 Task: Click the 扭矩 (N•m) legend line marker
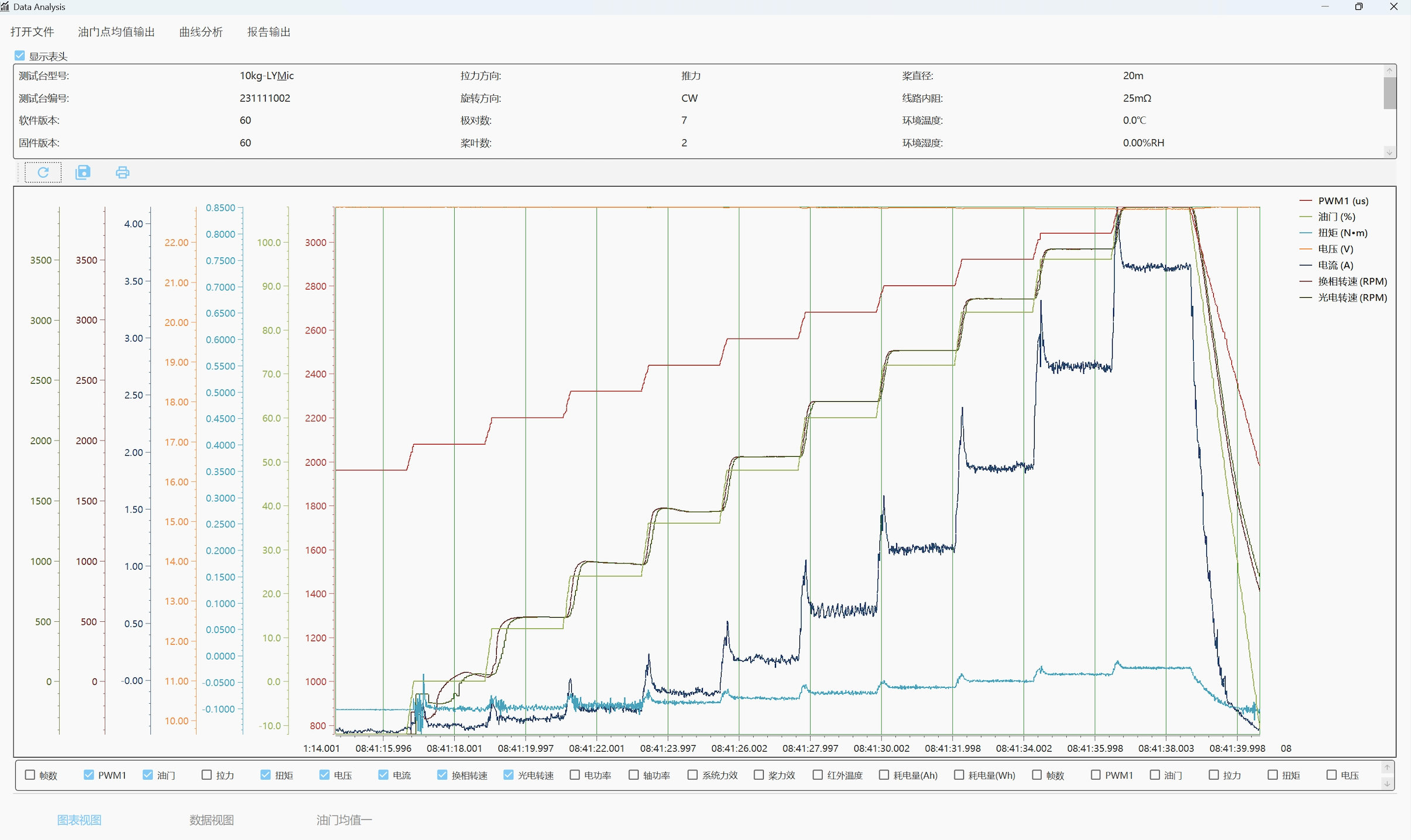pyautogui.click(x=1305, y=233)
